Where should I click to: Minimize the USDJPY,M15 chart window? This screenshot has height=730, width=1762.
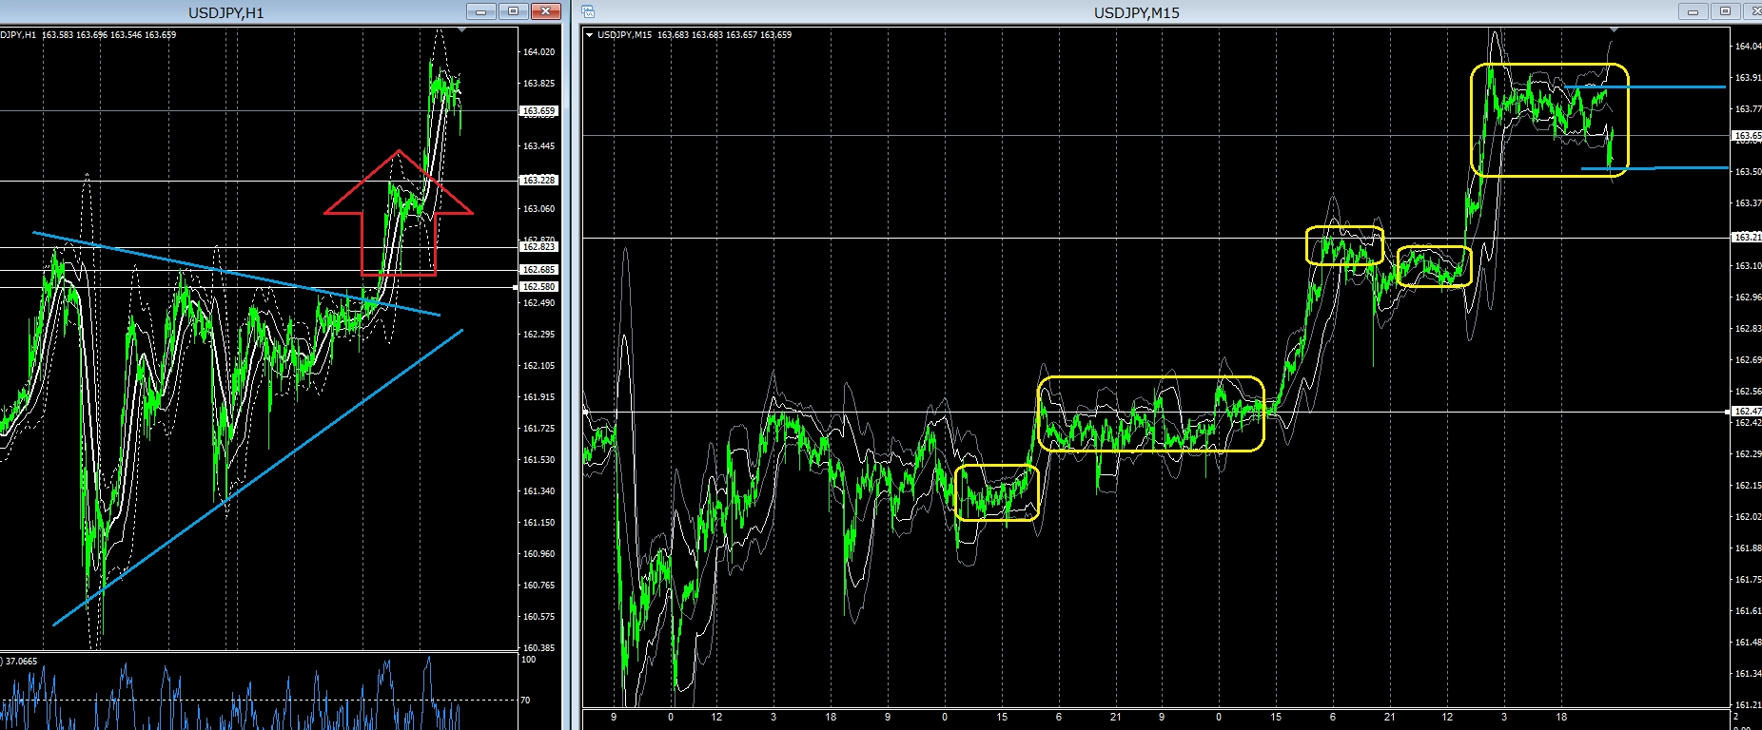click(x=1693, y=11)
